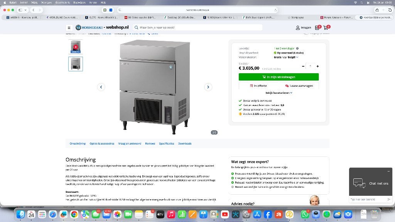Open YouTube from the Dock
The width and height of the screenshot is (395, 222).
pos(225,214)
